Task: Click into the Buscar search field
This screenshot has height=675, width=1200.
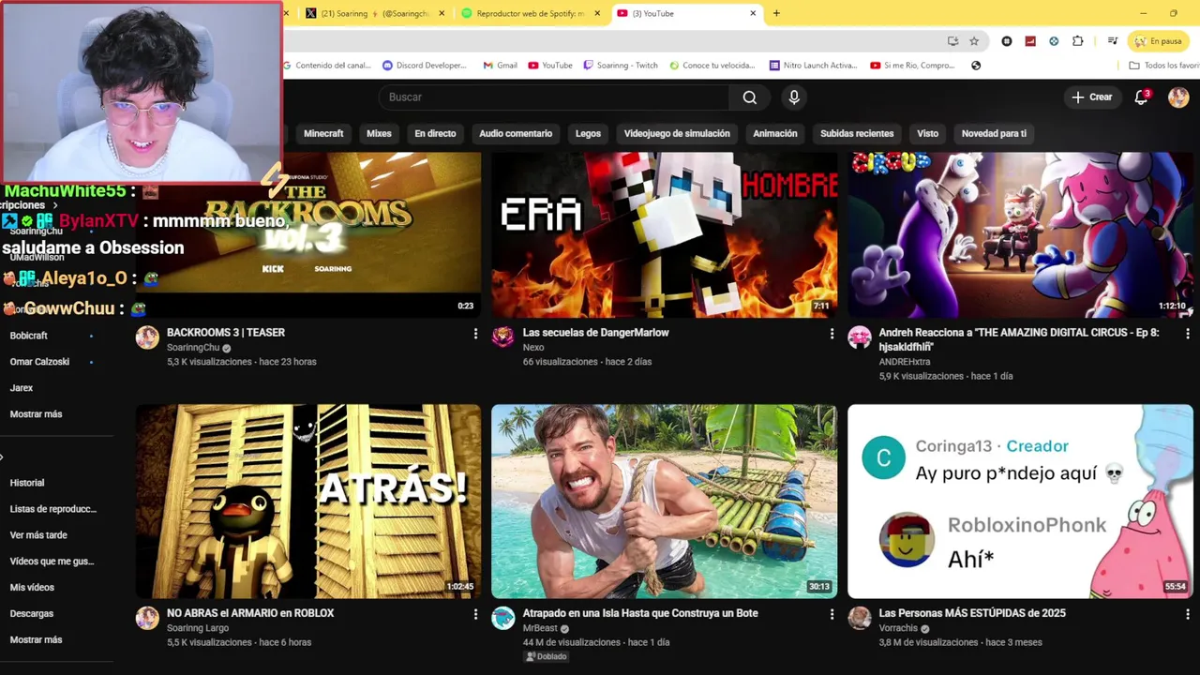Action: 553,97
